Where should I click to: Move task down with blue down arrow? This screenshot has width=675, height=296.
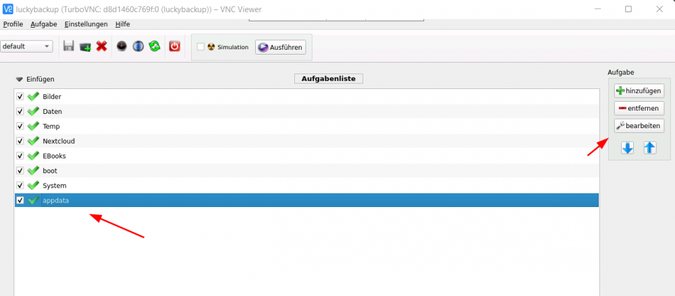[628, 148]
